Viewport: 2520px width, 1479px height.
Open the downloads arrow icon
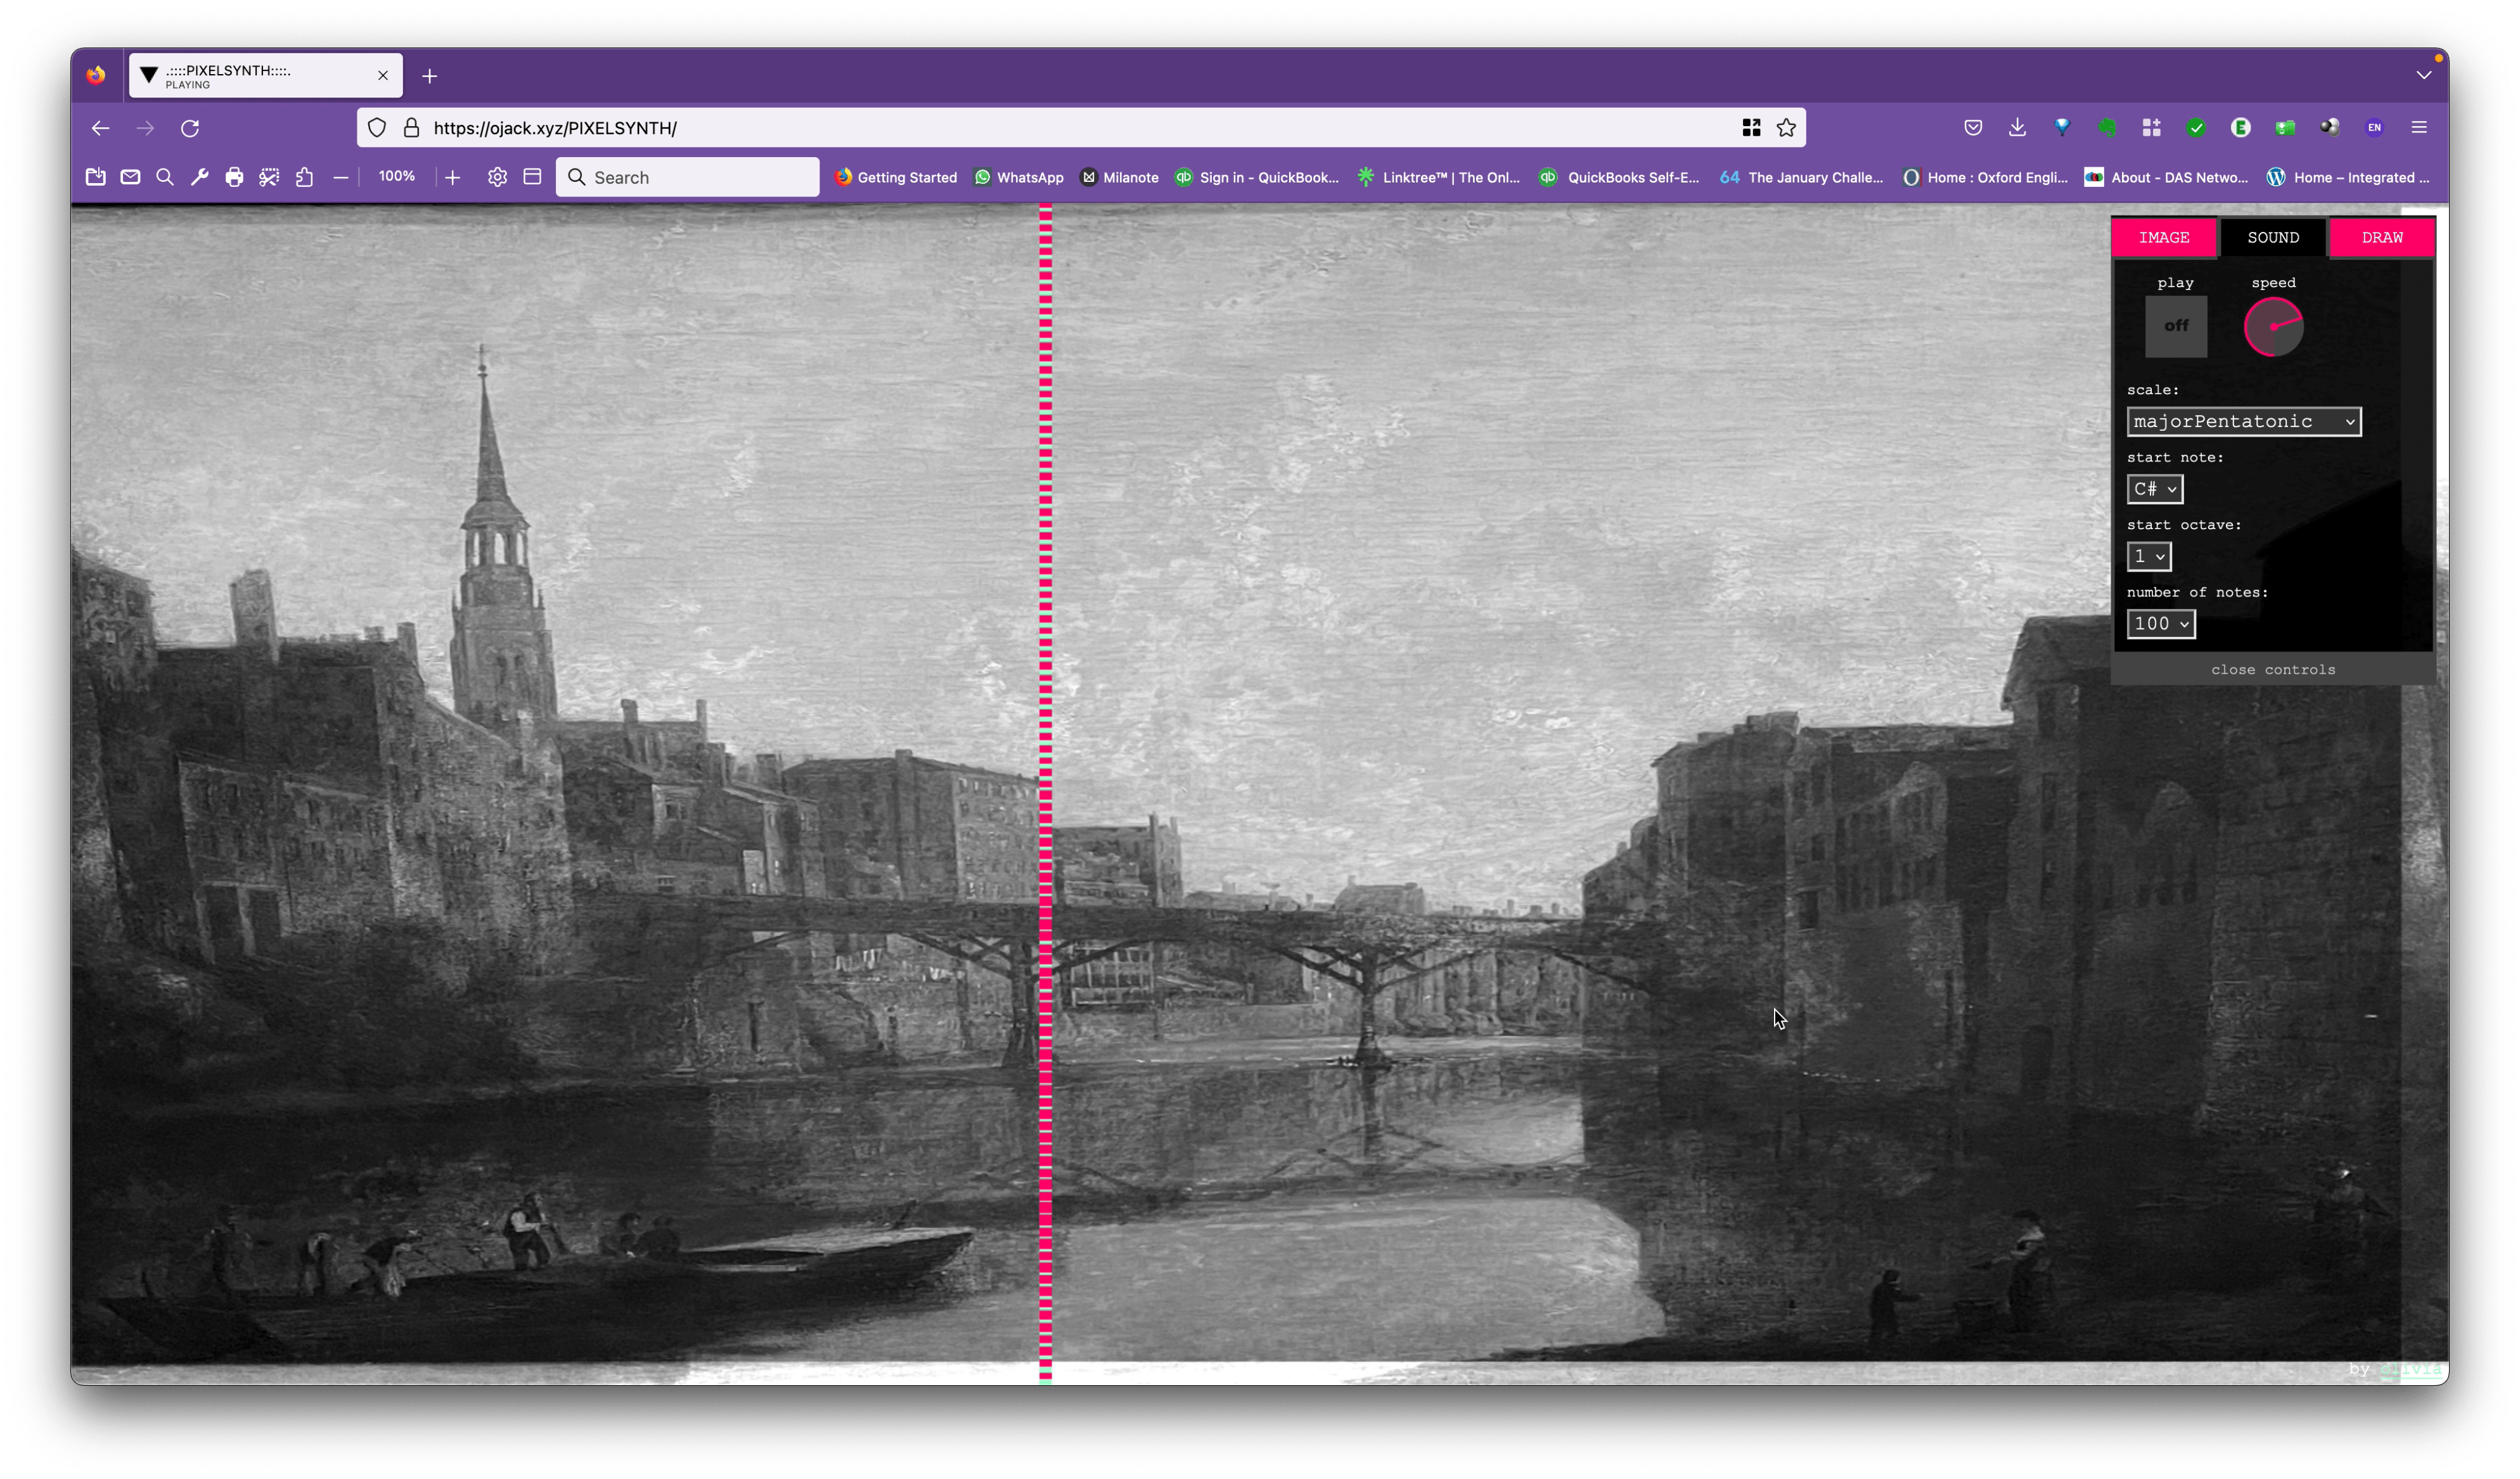pyautogui.click(x=2017, y=127)
